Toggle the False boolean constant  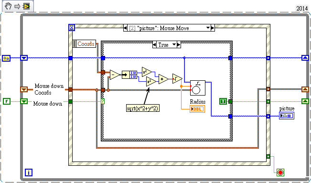7,101
